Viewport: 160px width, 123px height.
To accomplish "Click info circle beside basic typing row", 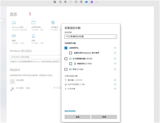I will click(x=115, y=80).
